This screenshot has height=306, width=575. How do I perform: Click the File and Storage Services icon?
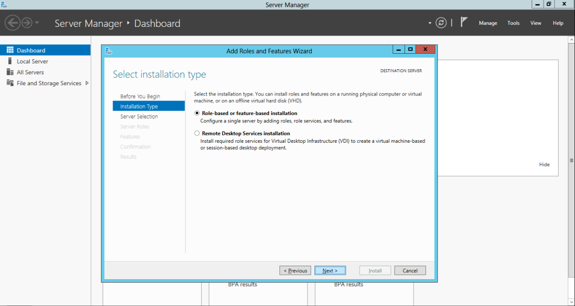coord(10,83)
